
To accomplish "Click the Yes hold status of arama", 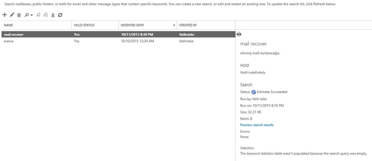I will pyautogui.click(x=77, y=41).
